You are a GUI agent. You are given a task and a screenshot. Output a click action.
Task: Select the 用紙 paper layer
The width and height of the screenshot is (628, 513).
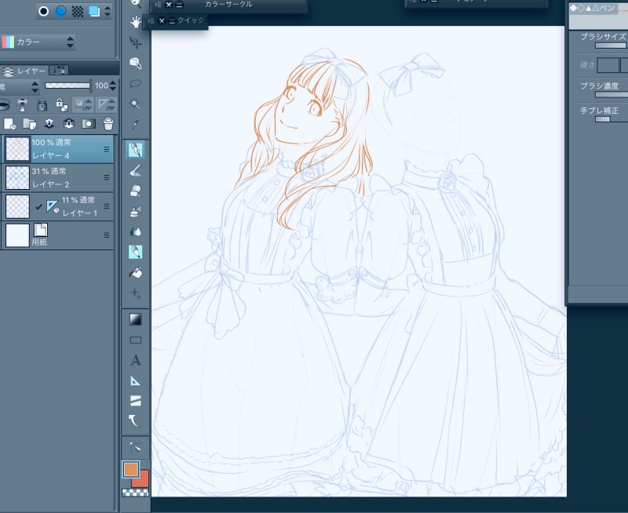[x=57, y=235]
